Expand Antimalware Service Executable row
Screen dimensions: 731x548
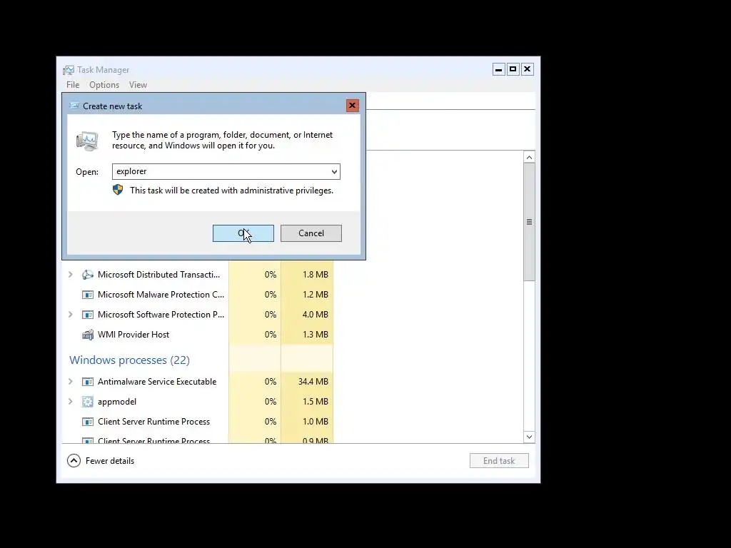coord(71,382)
